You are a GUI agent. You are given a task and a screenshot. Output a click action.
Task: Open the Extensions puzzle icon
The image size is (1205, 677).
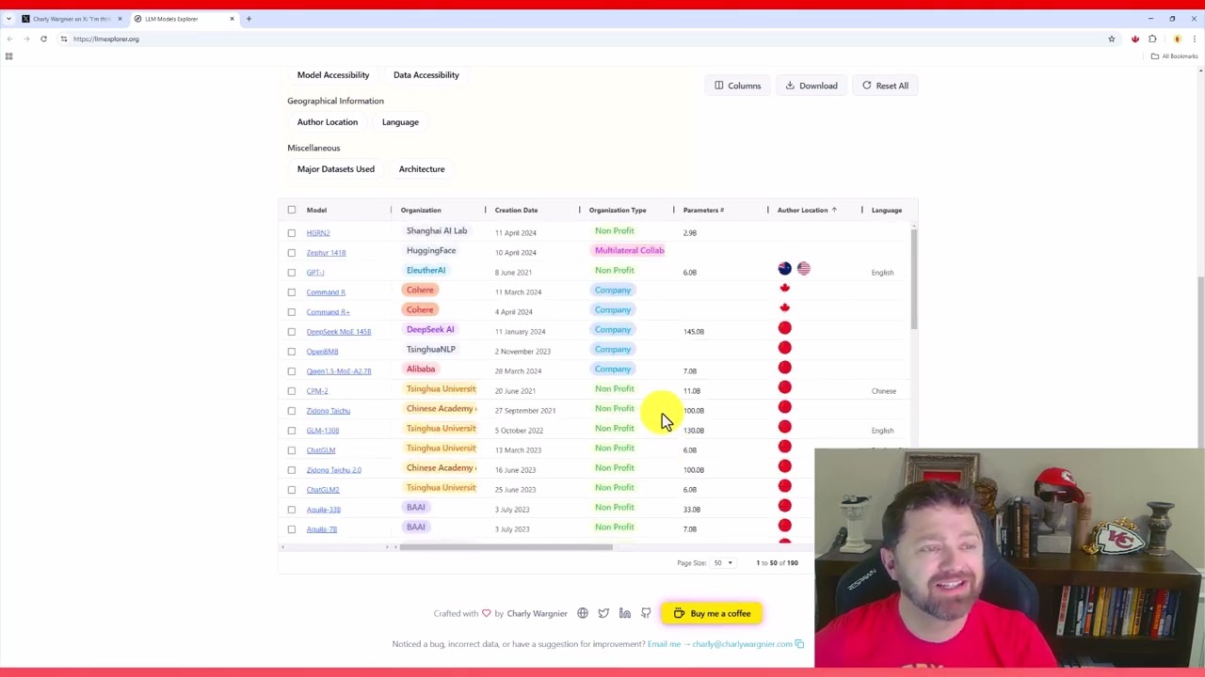point(1152,39)
